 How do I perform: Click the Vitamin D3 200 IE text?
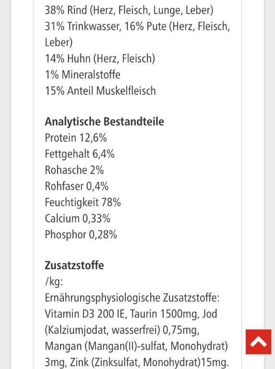[84, 314]
